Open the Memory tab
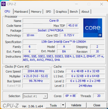Image resolution: width=108 pixels, height=109 pixels. (36, 12)
